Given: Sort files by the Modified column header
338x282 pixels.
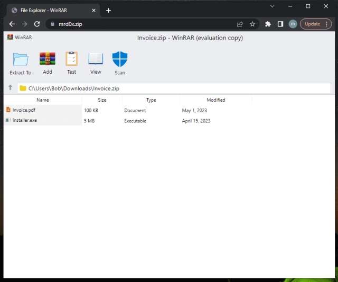Looking at the screenshot, I should 215,100.
